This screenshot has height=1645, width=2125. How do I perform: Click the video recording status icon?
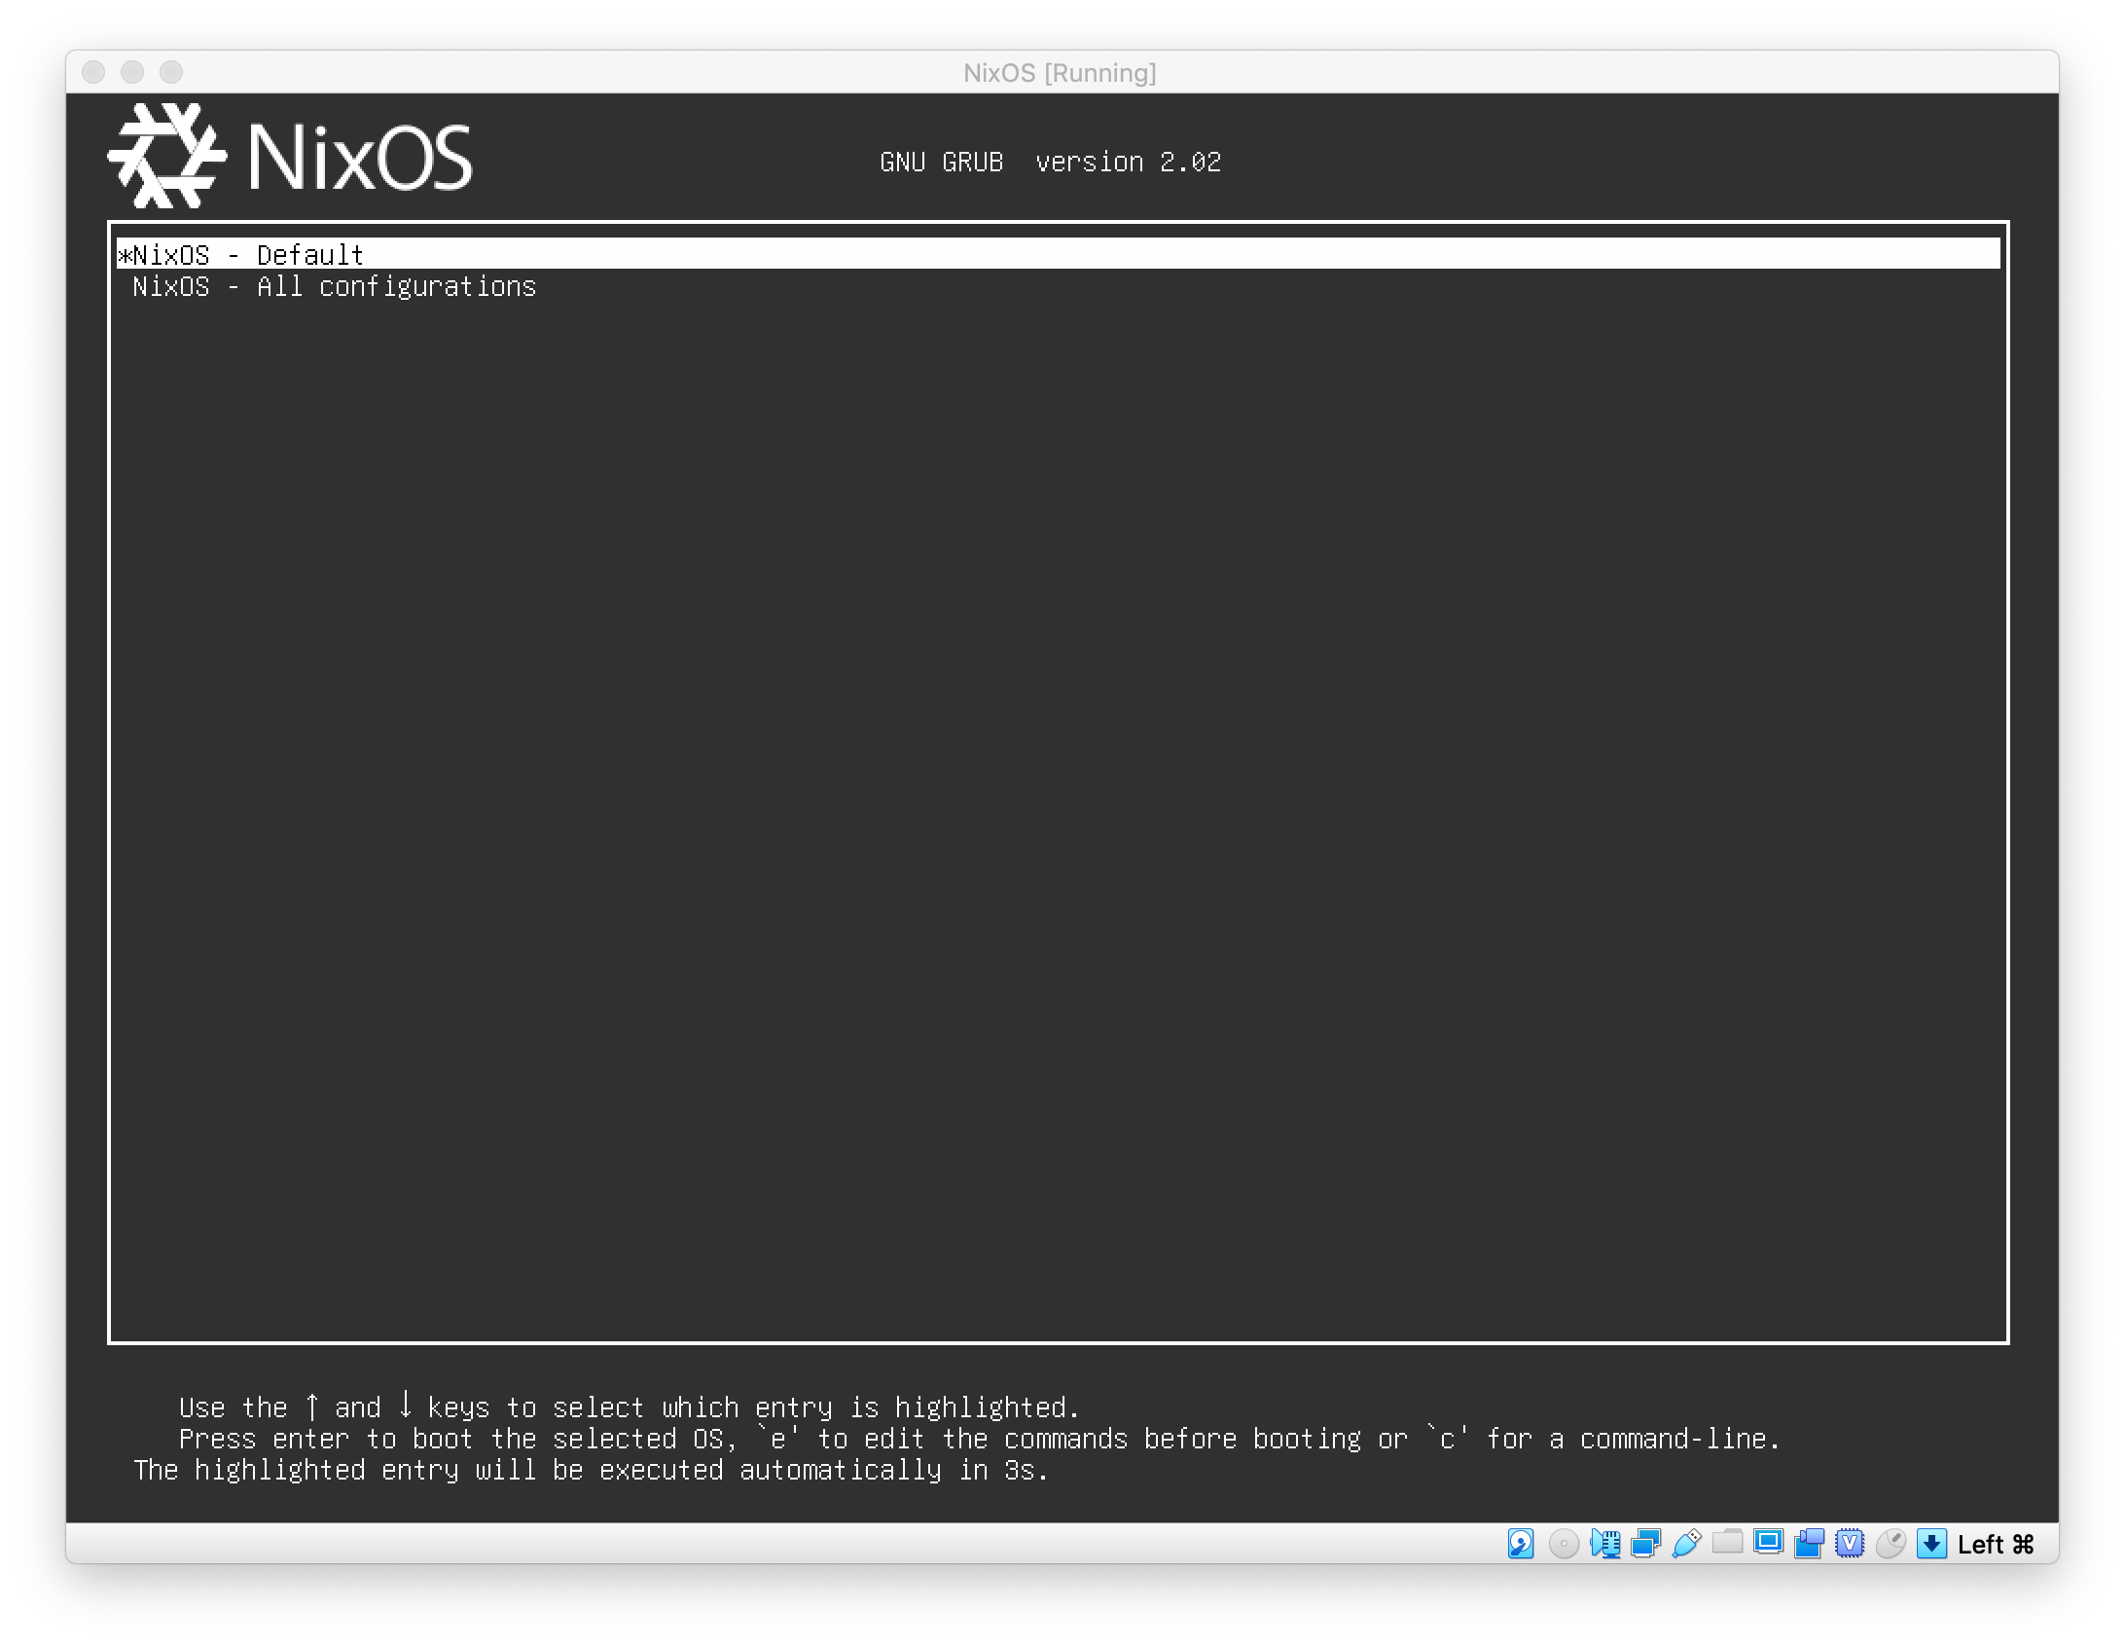coord(1809,1544)
